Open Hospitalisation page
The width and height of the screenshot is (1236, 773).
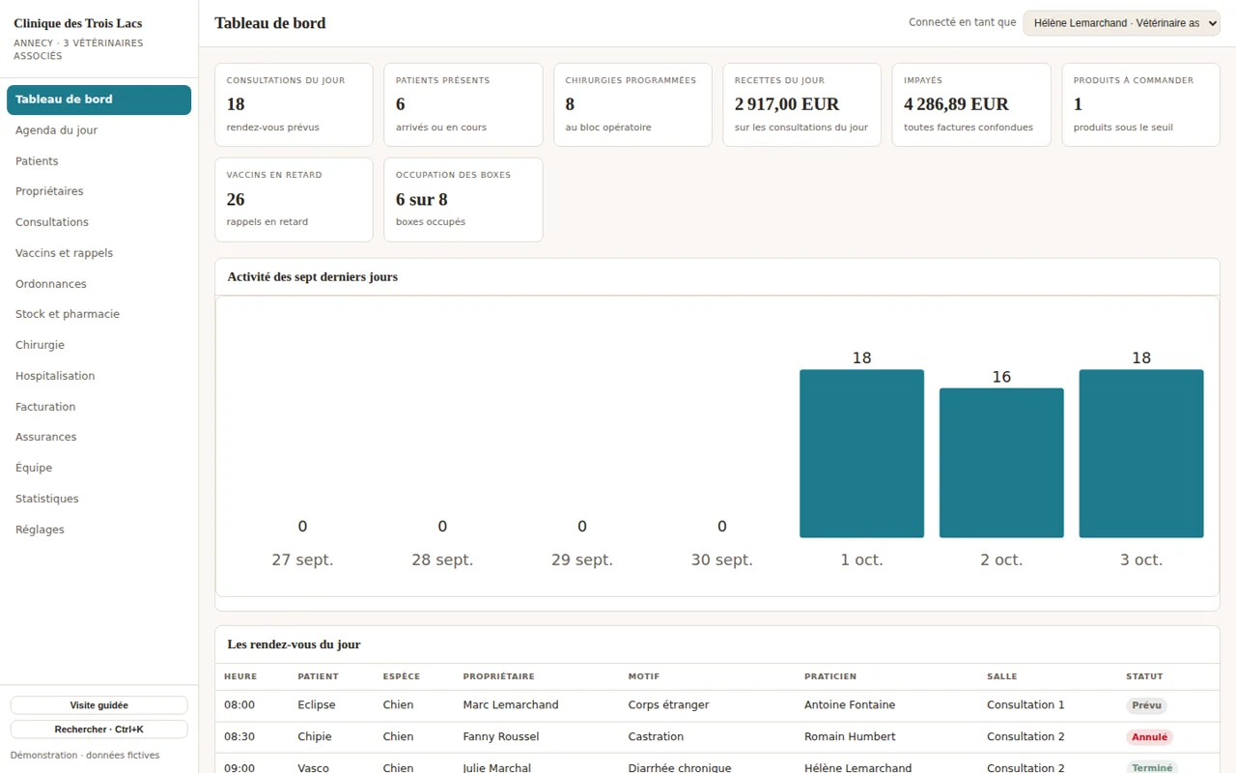[98, 376]
